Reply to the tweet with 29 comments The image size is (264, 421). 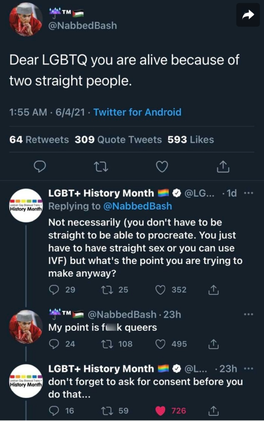(54, 290)
